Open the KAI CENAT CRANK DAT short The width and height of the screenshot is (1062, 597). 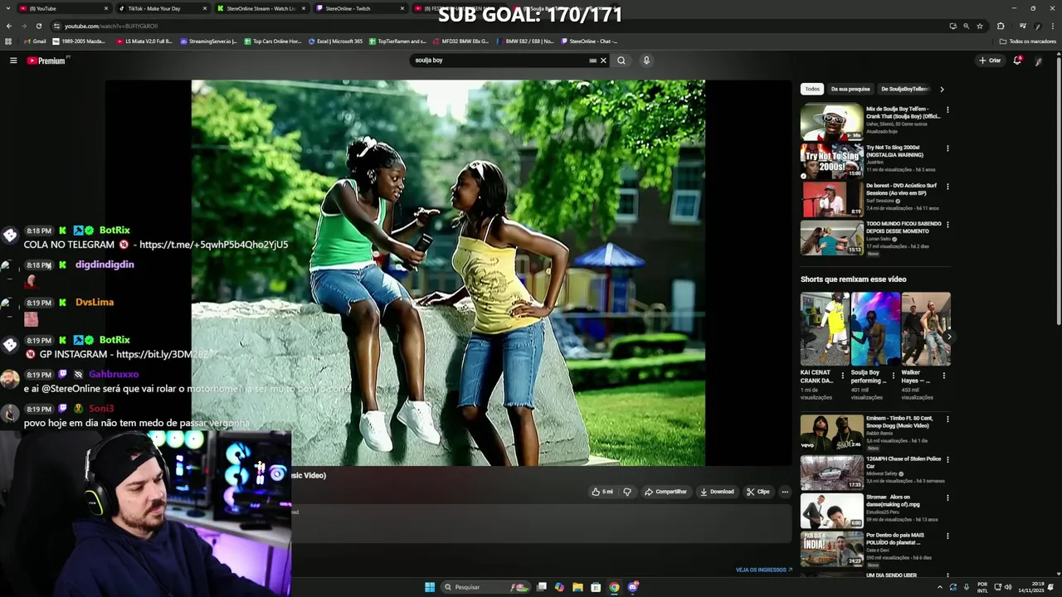(825, 328)
